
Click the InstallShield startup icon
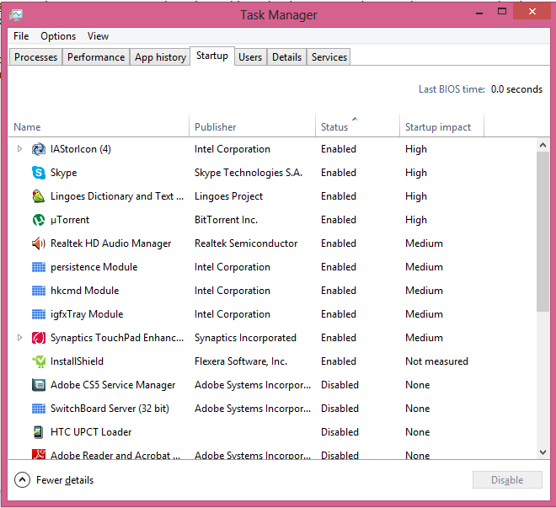39,361
